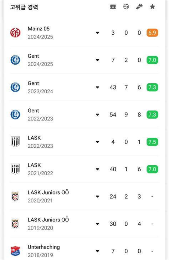This screenshot has width=169, height=260.
Task: Expand Gent 2023/2024 season details
Action: (x=98, y=87)
